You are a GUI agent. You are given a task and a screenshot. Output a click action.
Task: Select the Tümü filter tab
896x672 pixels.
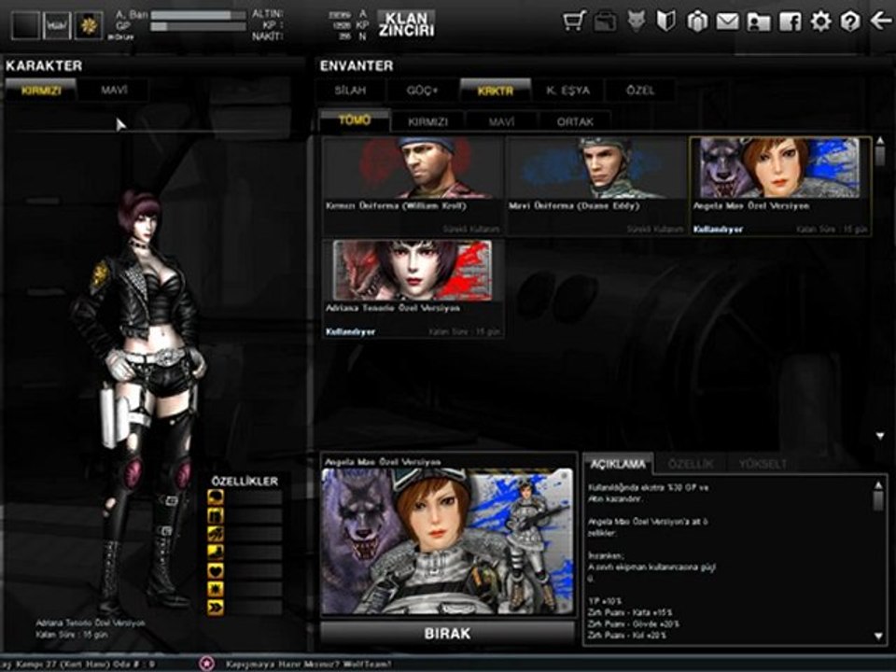click(355, 120)
